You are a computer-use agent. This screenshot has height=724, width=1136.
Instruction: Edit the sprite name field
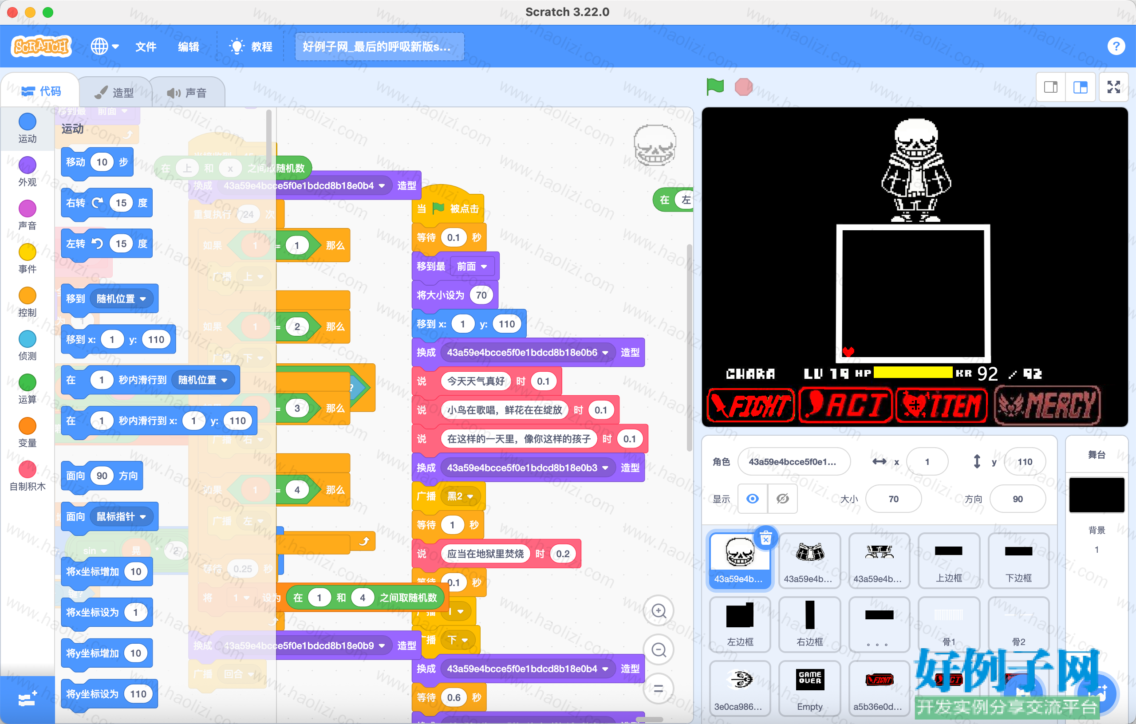click(x=794, y=462)
